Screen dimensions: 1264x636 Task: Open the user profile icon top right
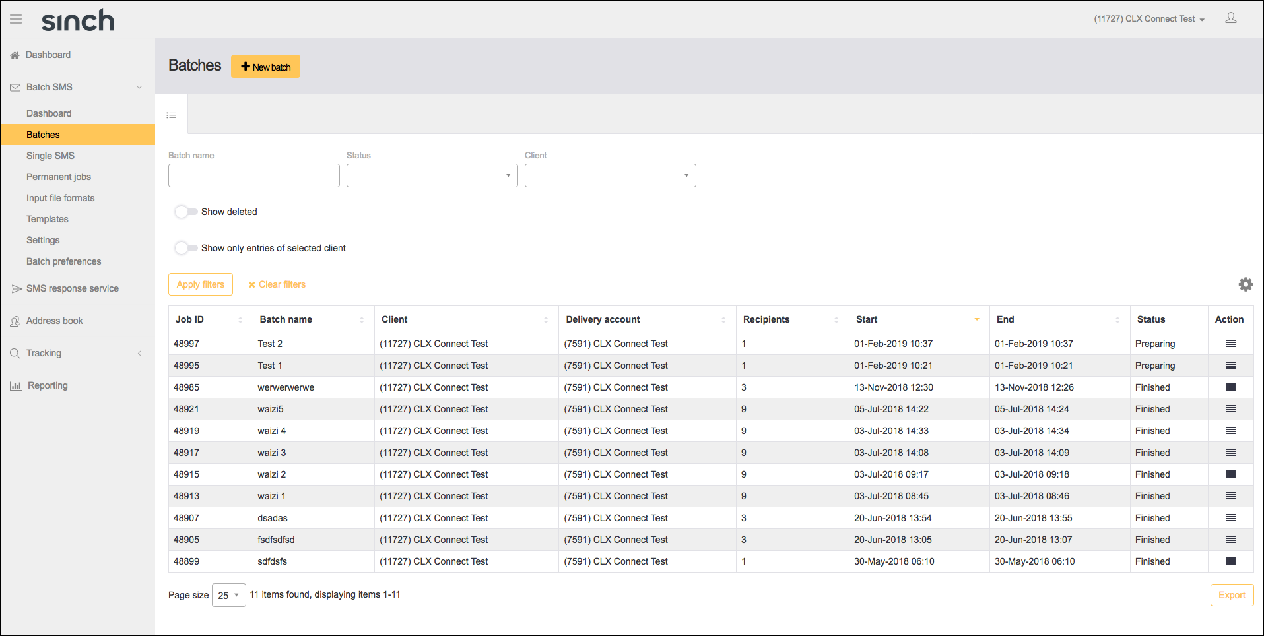pos(1231,18)
